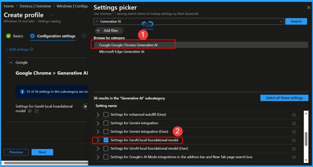This screenshot has height=167, width=313.
Task: Show info for Google's AI Mode integrations setting
Action: [x=294, y=157]
